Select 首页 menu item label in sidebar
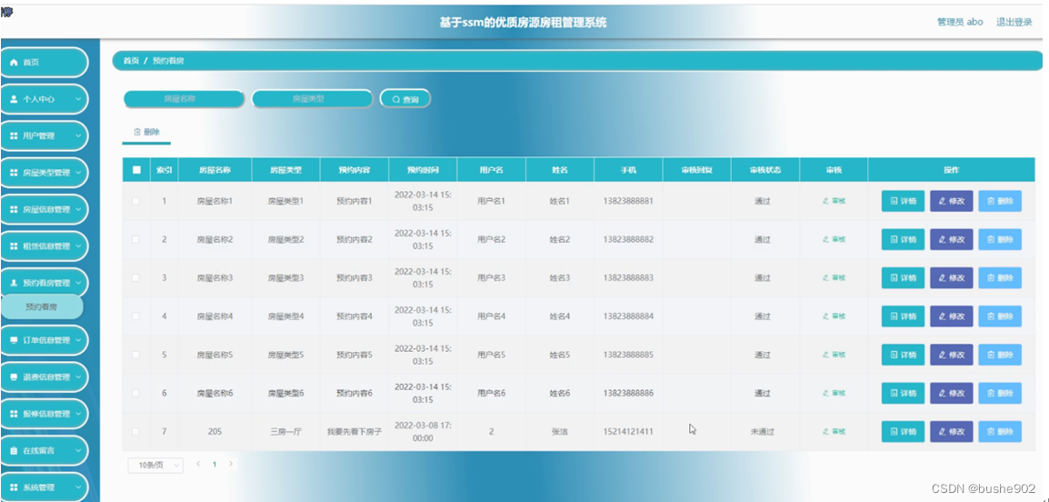Viewport: 1049px width, 502px height. coord(32,62)
